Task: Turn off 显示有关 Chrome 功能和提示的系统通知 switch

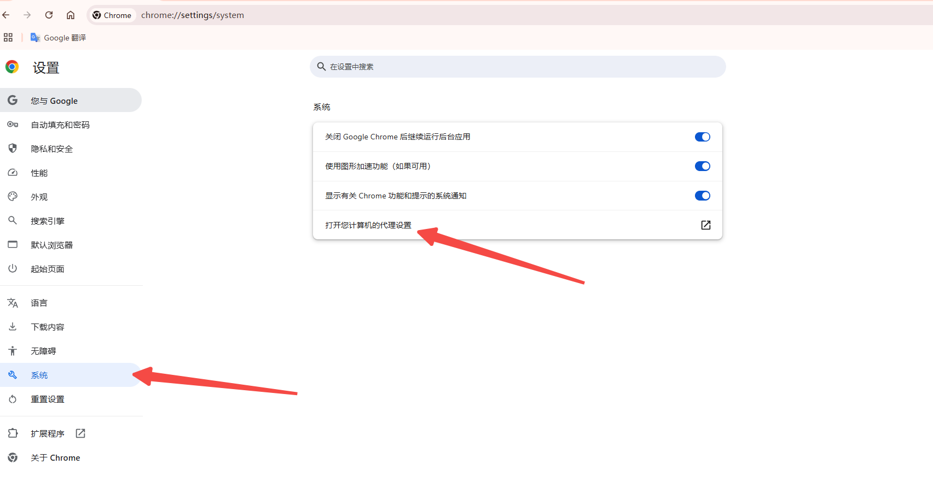Action: coord(702,196)
